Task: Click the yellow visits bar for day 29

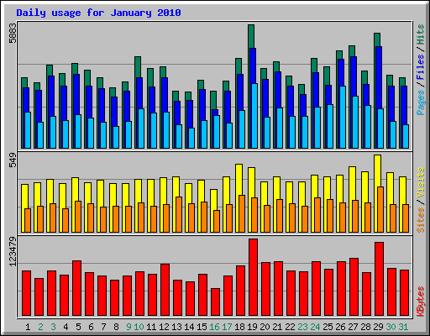Action: coord(377,171)
